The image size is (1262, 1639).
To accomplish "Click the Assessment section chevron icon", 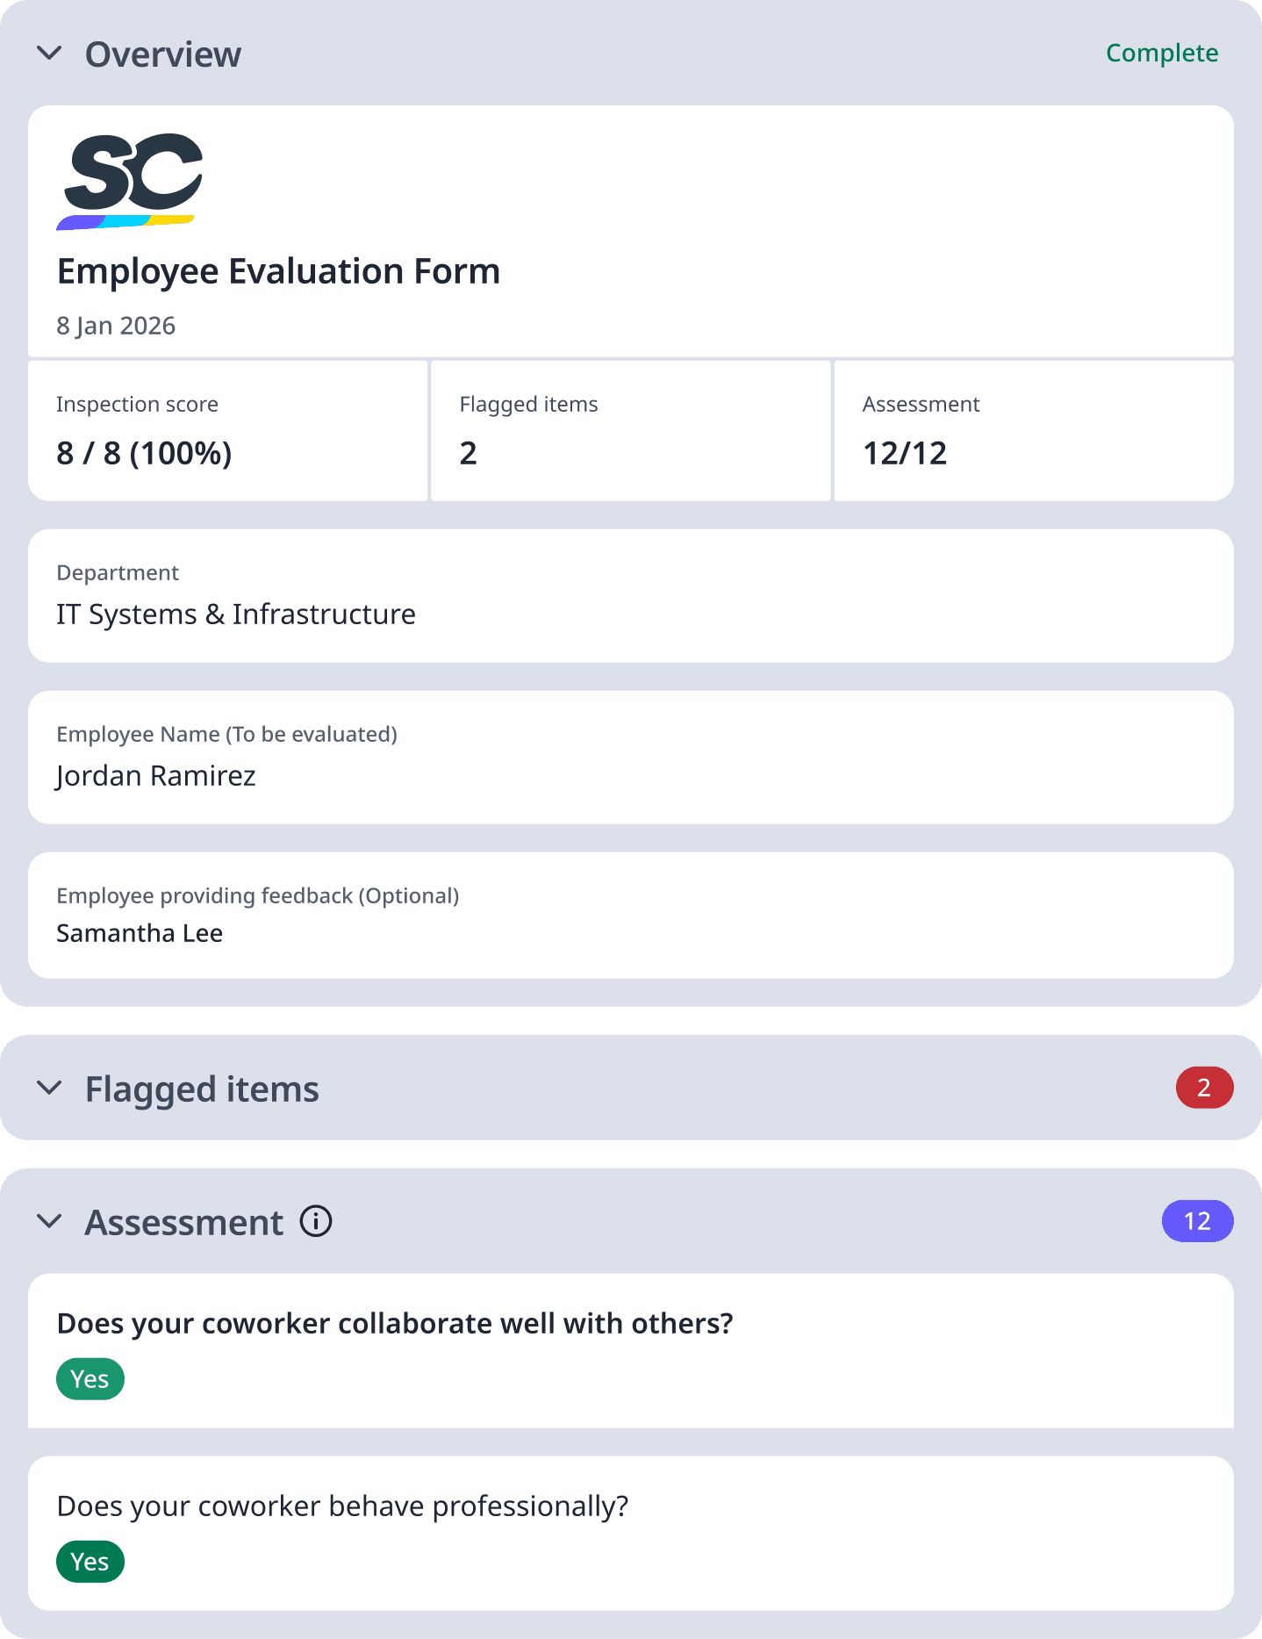I will 50,1221.
